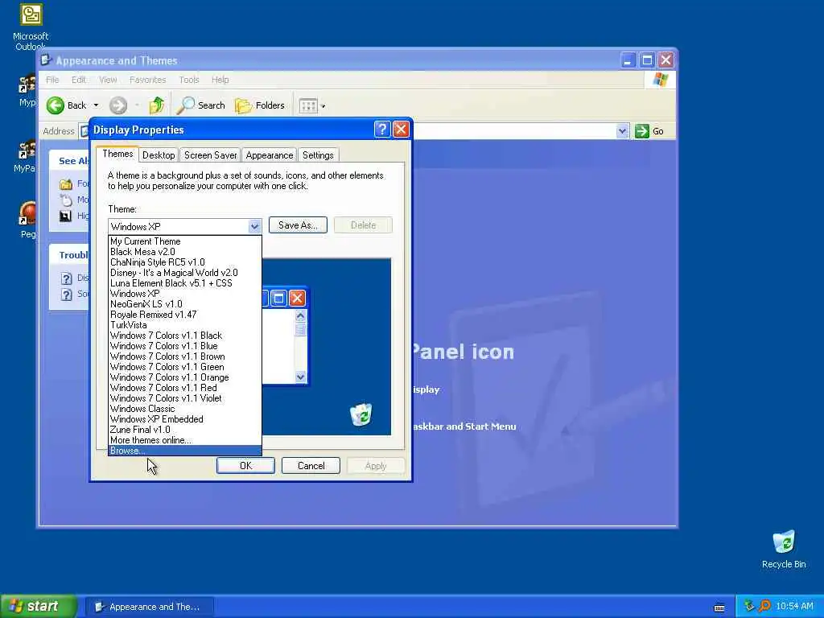The width and height of the screenshot is (824, 618).
Task: Open the View menu
Action: point(108,80)
